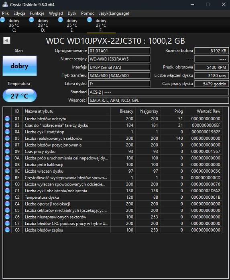Click the serial number field WD-WXD1E63RAAY5
Viewport: 230px width, 280px height.
(119, 59)
